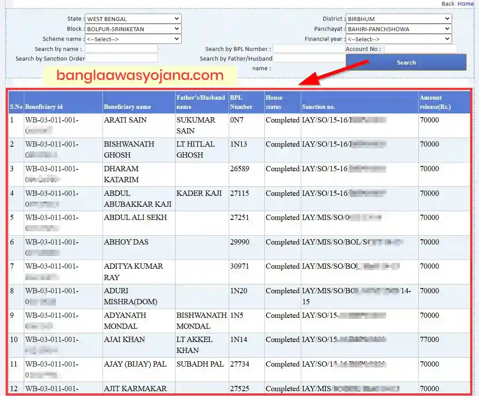The image size is (479, 396).
Task: Click BPL number 1N5
Action: coord(237,315)
